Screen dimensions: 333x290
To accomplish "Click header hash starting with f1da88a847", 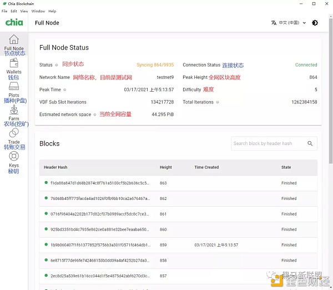I will pos(100,183).
